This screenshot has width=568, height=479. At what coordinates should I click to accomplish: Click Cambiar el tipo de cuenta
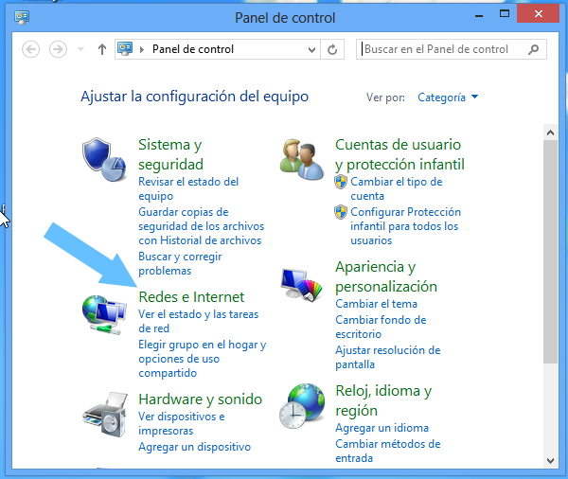coord(397,188)
